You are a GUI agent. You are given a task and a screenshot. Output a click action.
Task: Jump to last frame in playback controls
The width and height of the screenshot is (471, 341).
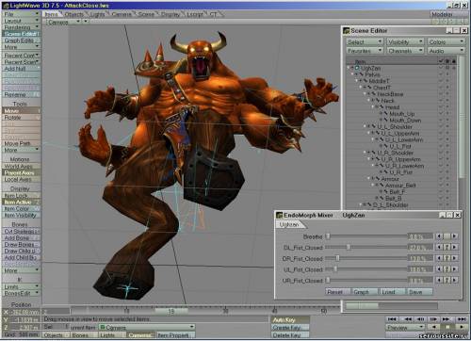pyautogui.click(x=462, y=319)
